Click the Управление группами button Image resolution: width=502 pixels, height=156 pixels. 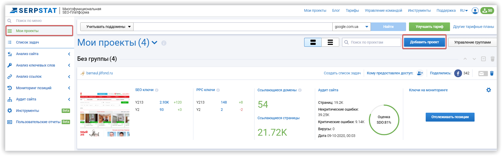click(x=472, y=42)
